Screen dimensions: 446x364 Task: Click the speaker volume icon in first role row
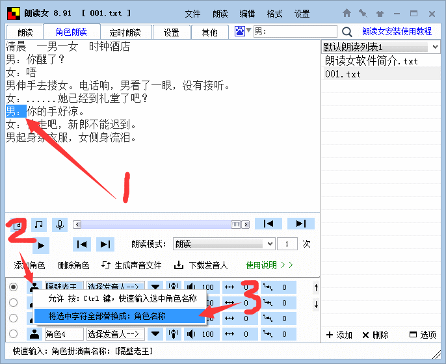pos(191,287)
